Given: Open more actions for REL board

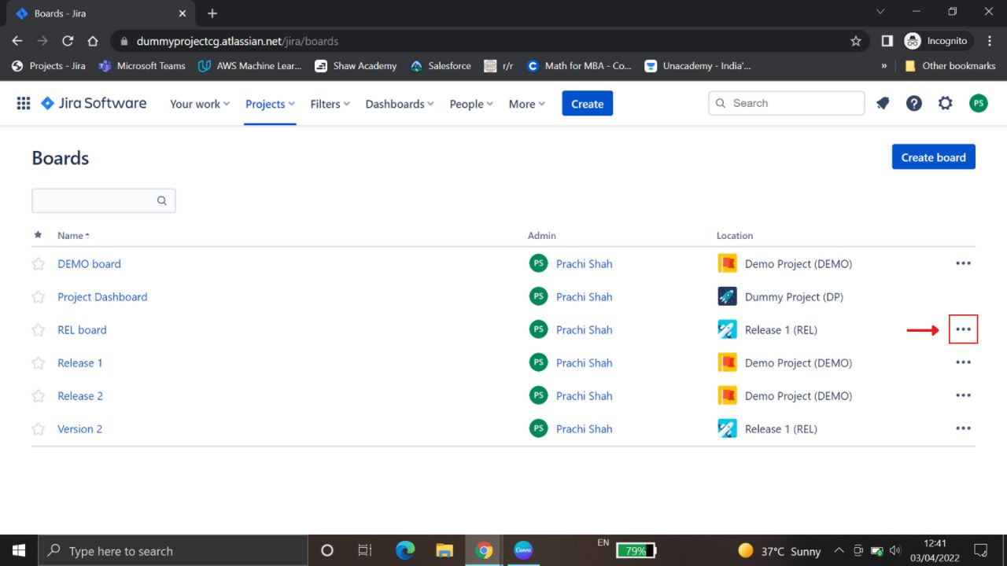Looking at the screenshot, I should pos(963,329).
